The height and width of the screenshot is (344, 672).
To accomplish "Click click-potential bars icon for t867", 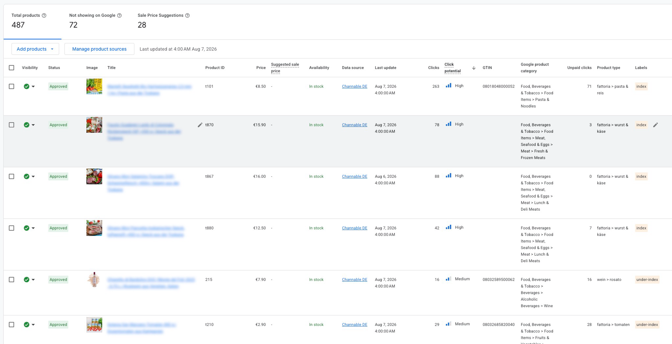I will pos(449,176).
